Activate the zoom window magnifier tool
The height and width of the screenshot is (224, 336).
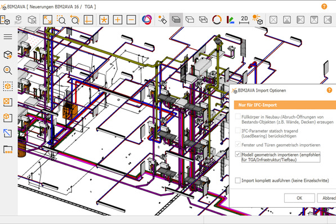click(x=61, y=20)
